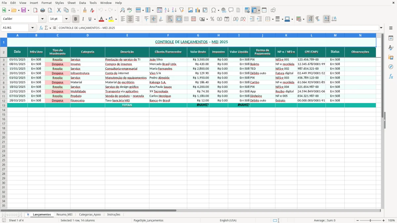397x223 pixels.
Task: Open the Format menu
Action: pyautogui.click(x=46, y=3)
